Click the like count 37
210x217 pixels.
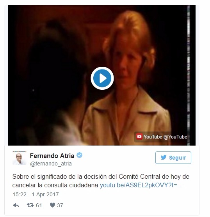click(60, 205)
